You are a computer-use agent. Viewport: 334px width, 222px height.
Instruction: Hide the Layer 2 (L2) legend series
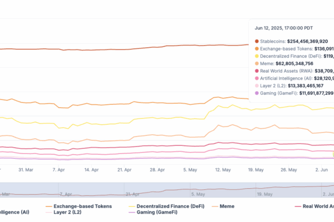[x=67, y=212]
